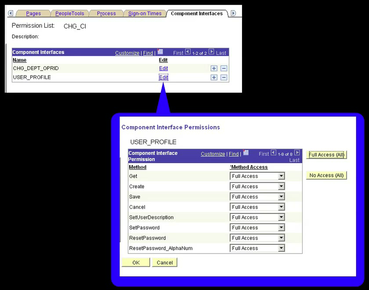Add row after USER_PROFILE
Viewport: 369px width, 290px height.
[214, 77]
